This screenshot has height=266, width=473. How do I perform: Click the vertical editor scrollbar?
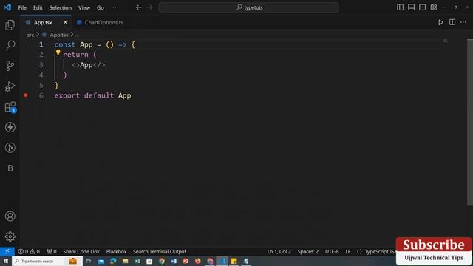(x=470, y=122)
